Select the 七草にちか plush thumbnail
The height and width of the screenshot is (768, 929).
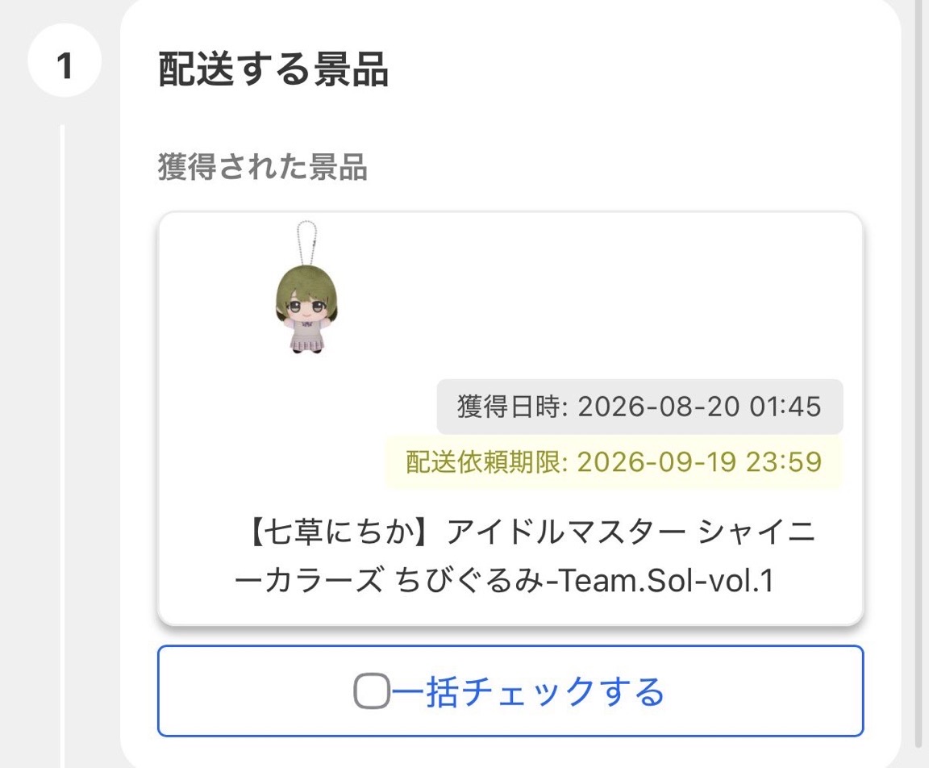(306, 289)
